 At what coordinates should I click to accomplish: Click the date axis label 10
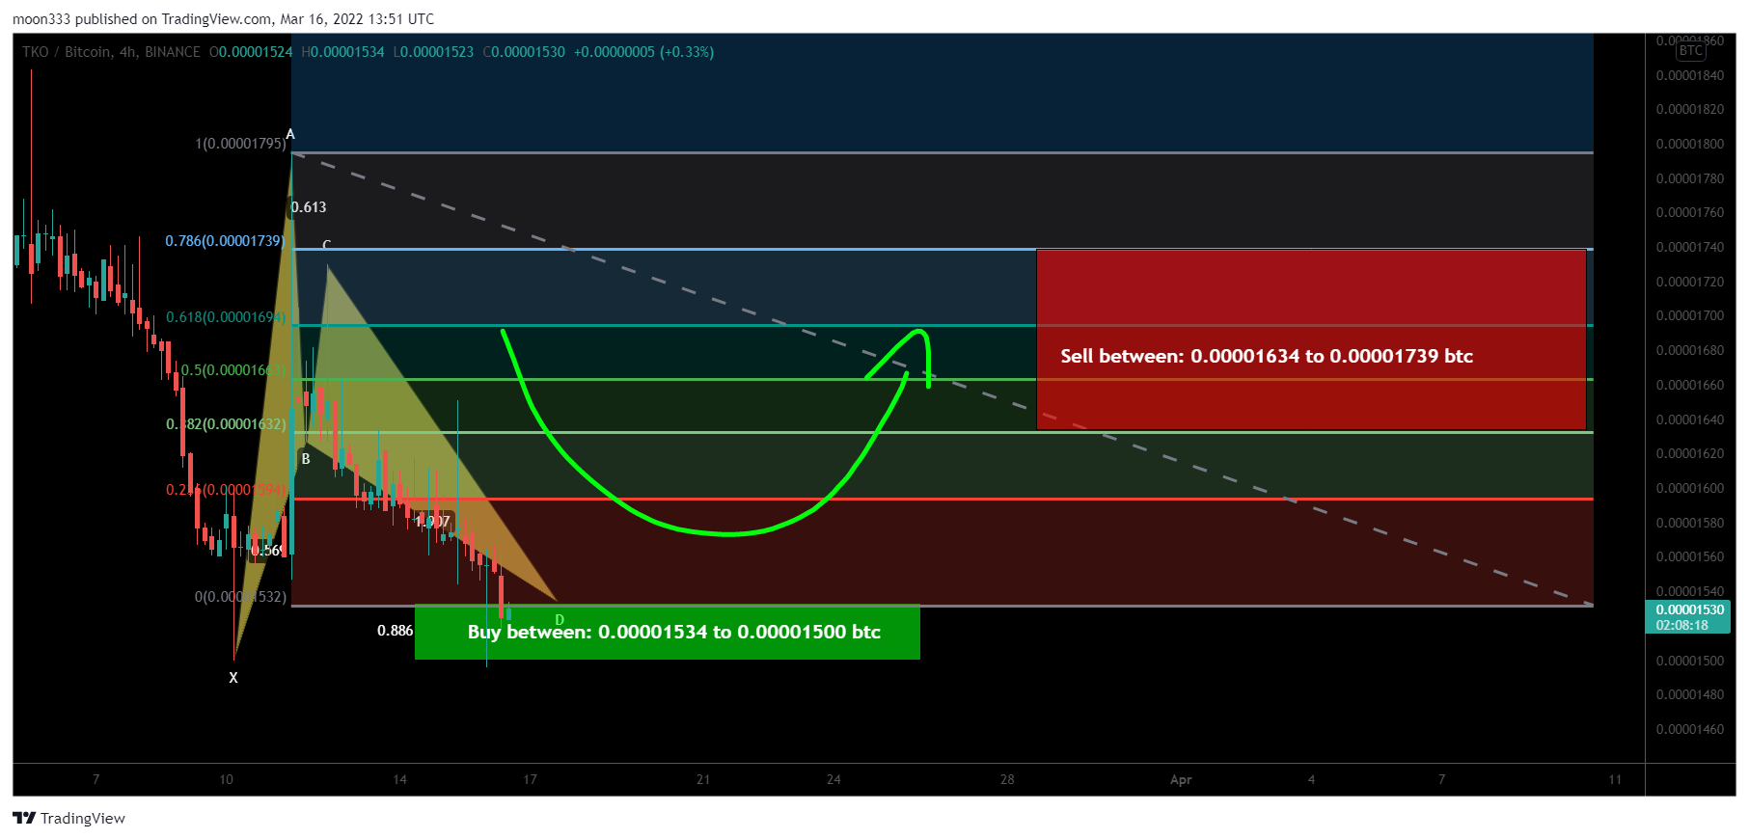[x=226, y=779]
